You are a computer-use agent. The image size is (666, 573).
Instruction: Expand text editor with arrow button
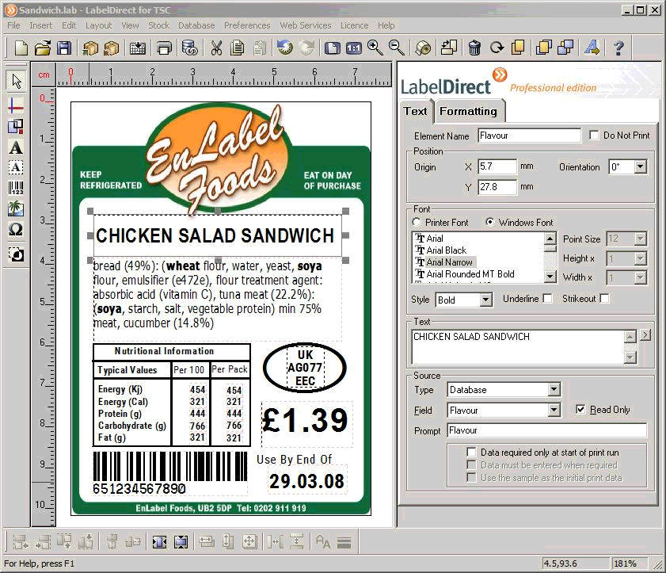[x=645, y=335]
